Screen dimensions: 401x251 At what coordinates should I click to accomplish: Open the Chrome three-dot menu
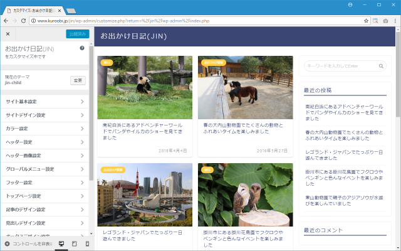(x=394, y=21)
